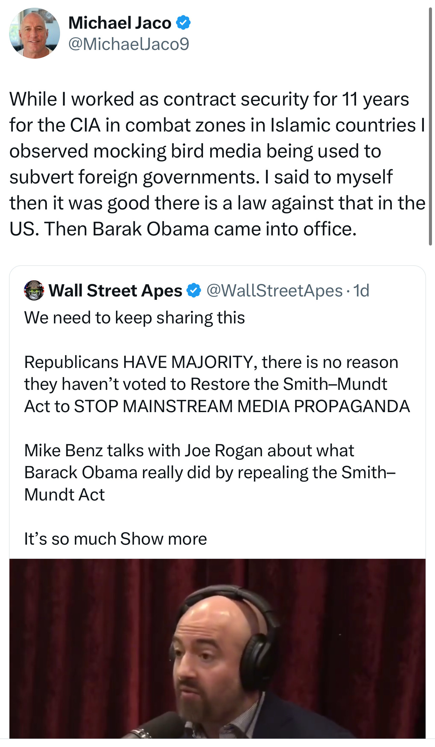This screenshot has width=435, height=747.
Task: Click the line 'We need to keep sharing this'
Action: point(135,318)
